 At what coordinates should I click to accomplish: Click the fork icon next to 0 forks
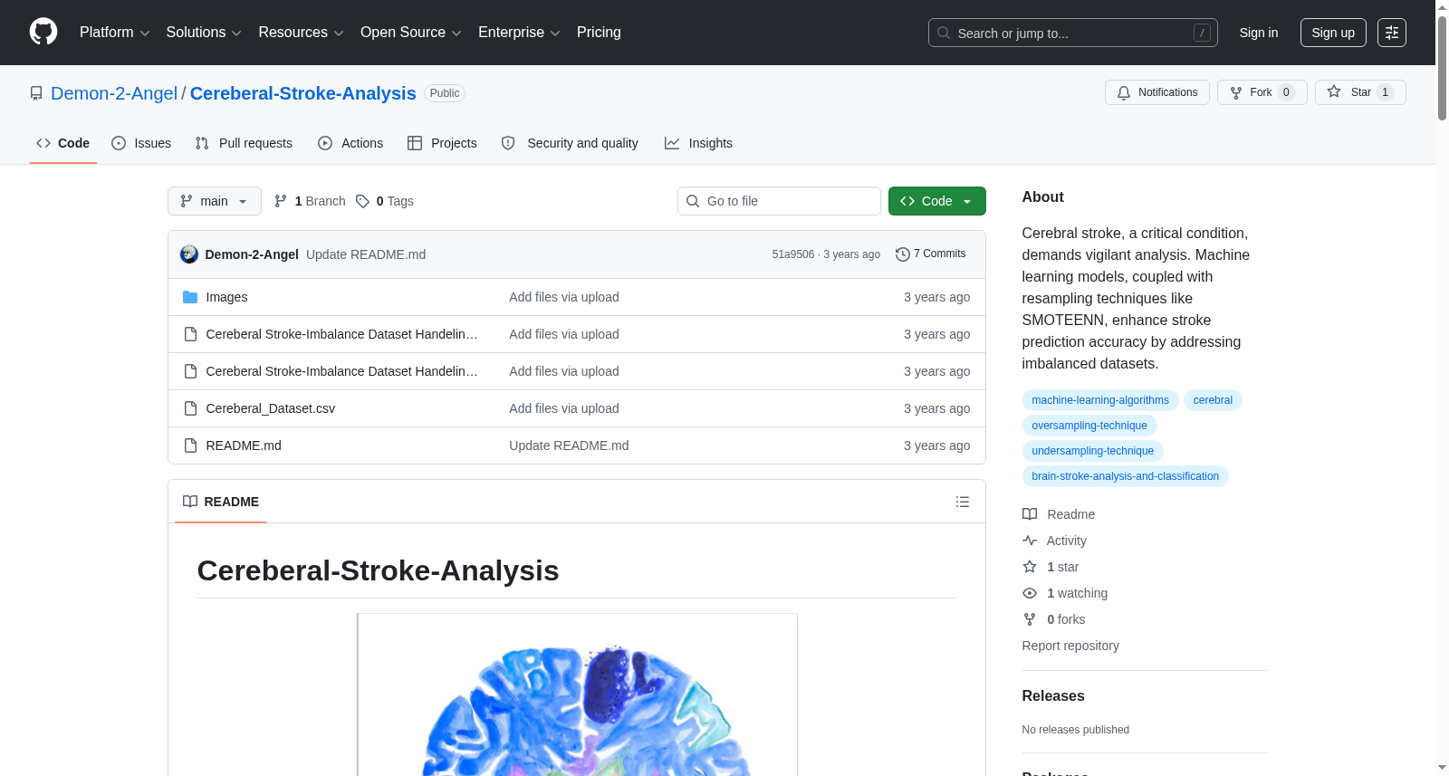coord(1030,619)
